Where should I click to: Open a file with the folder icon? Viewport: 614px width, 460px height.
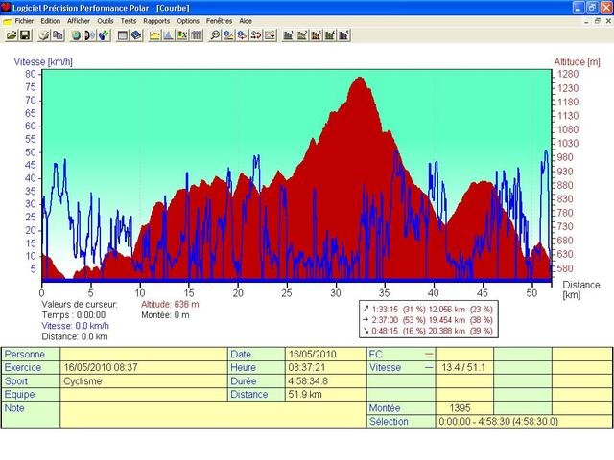point(12,35)
